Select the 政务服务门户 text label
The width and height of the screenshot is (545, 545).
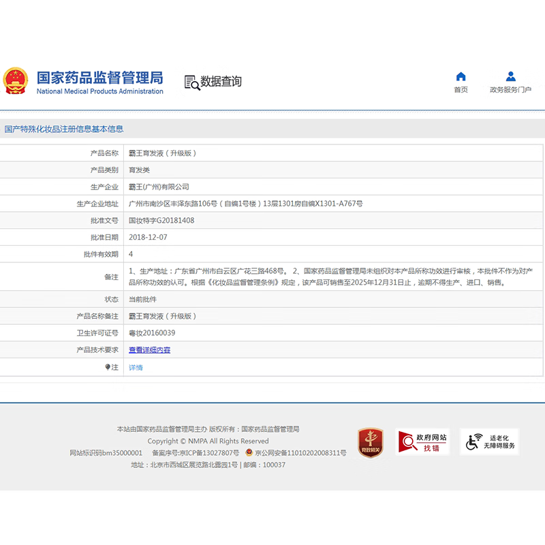(510, 90)
